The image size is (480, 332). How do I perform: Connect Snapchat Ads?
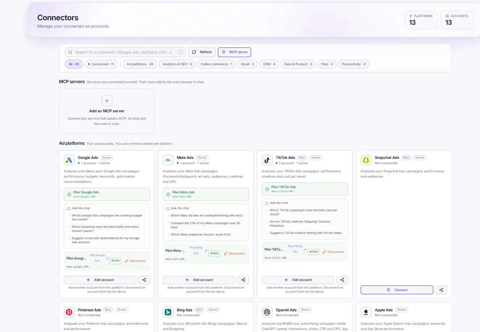(x=397, y=290)
